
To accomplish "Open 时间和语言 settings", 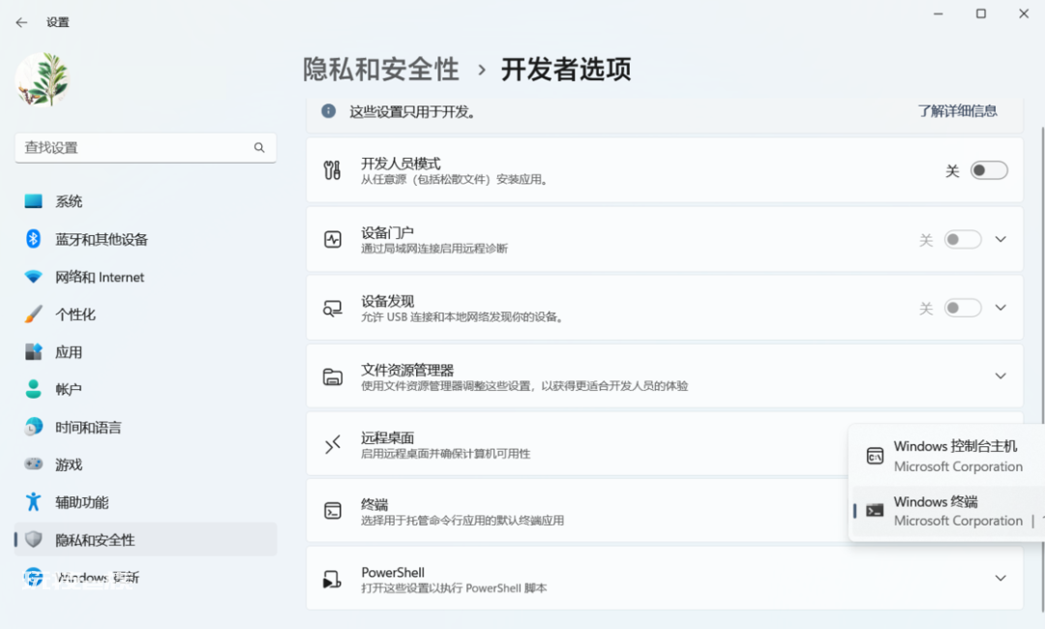I will coord(145,427).
